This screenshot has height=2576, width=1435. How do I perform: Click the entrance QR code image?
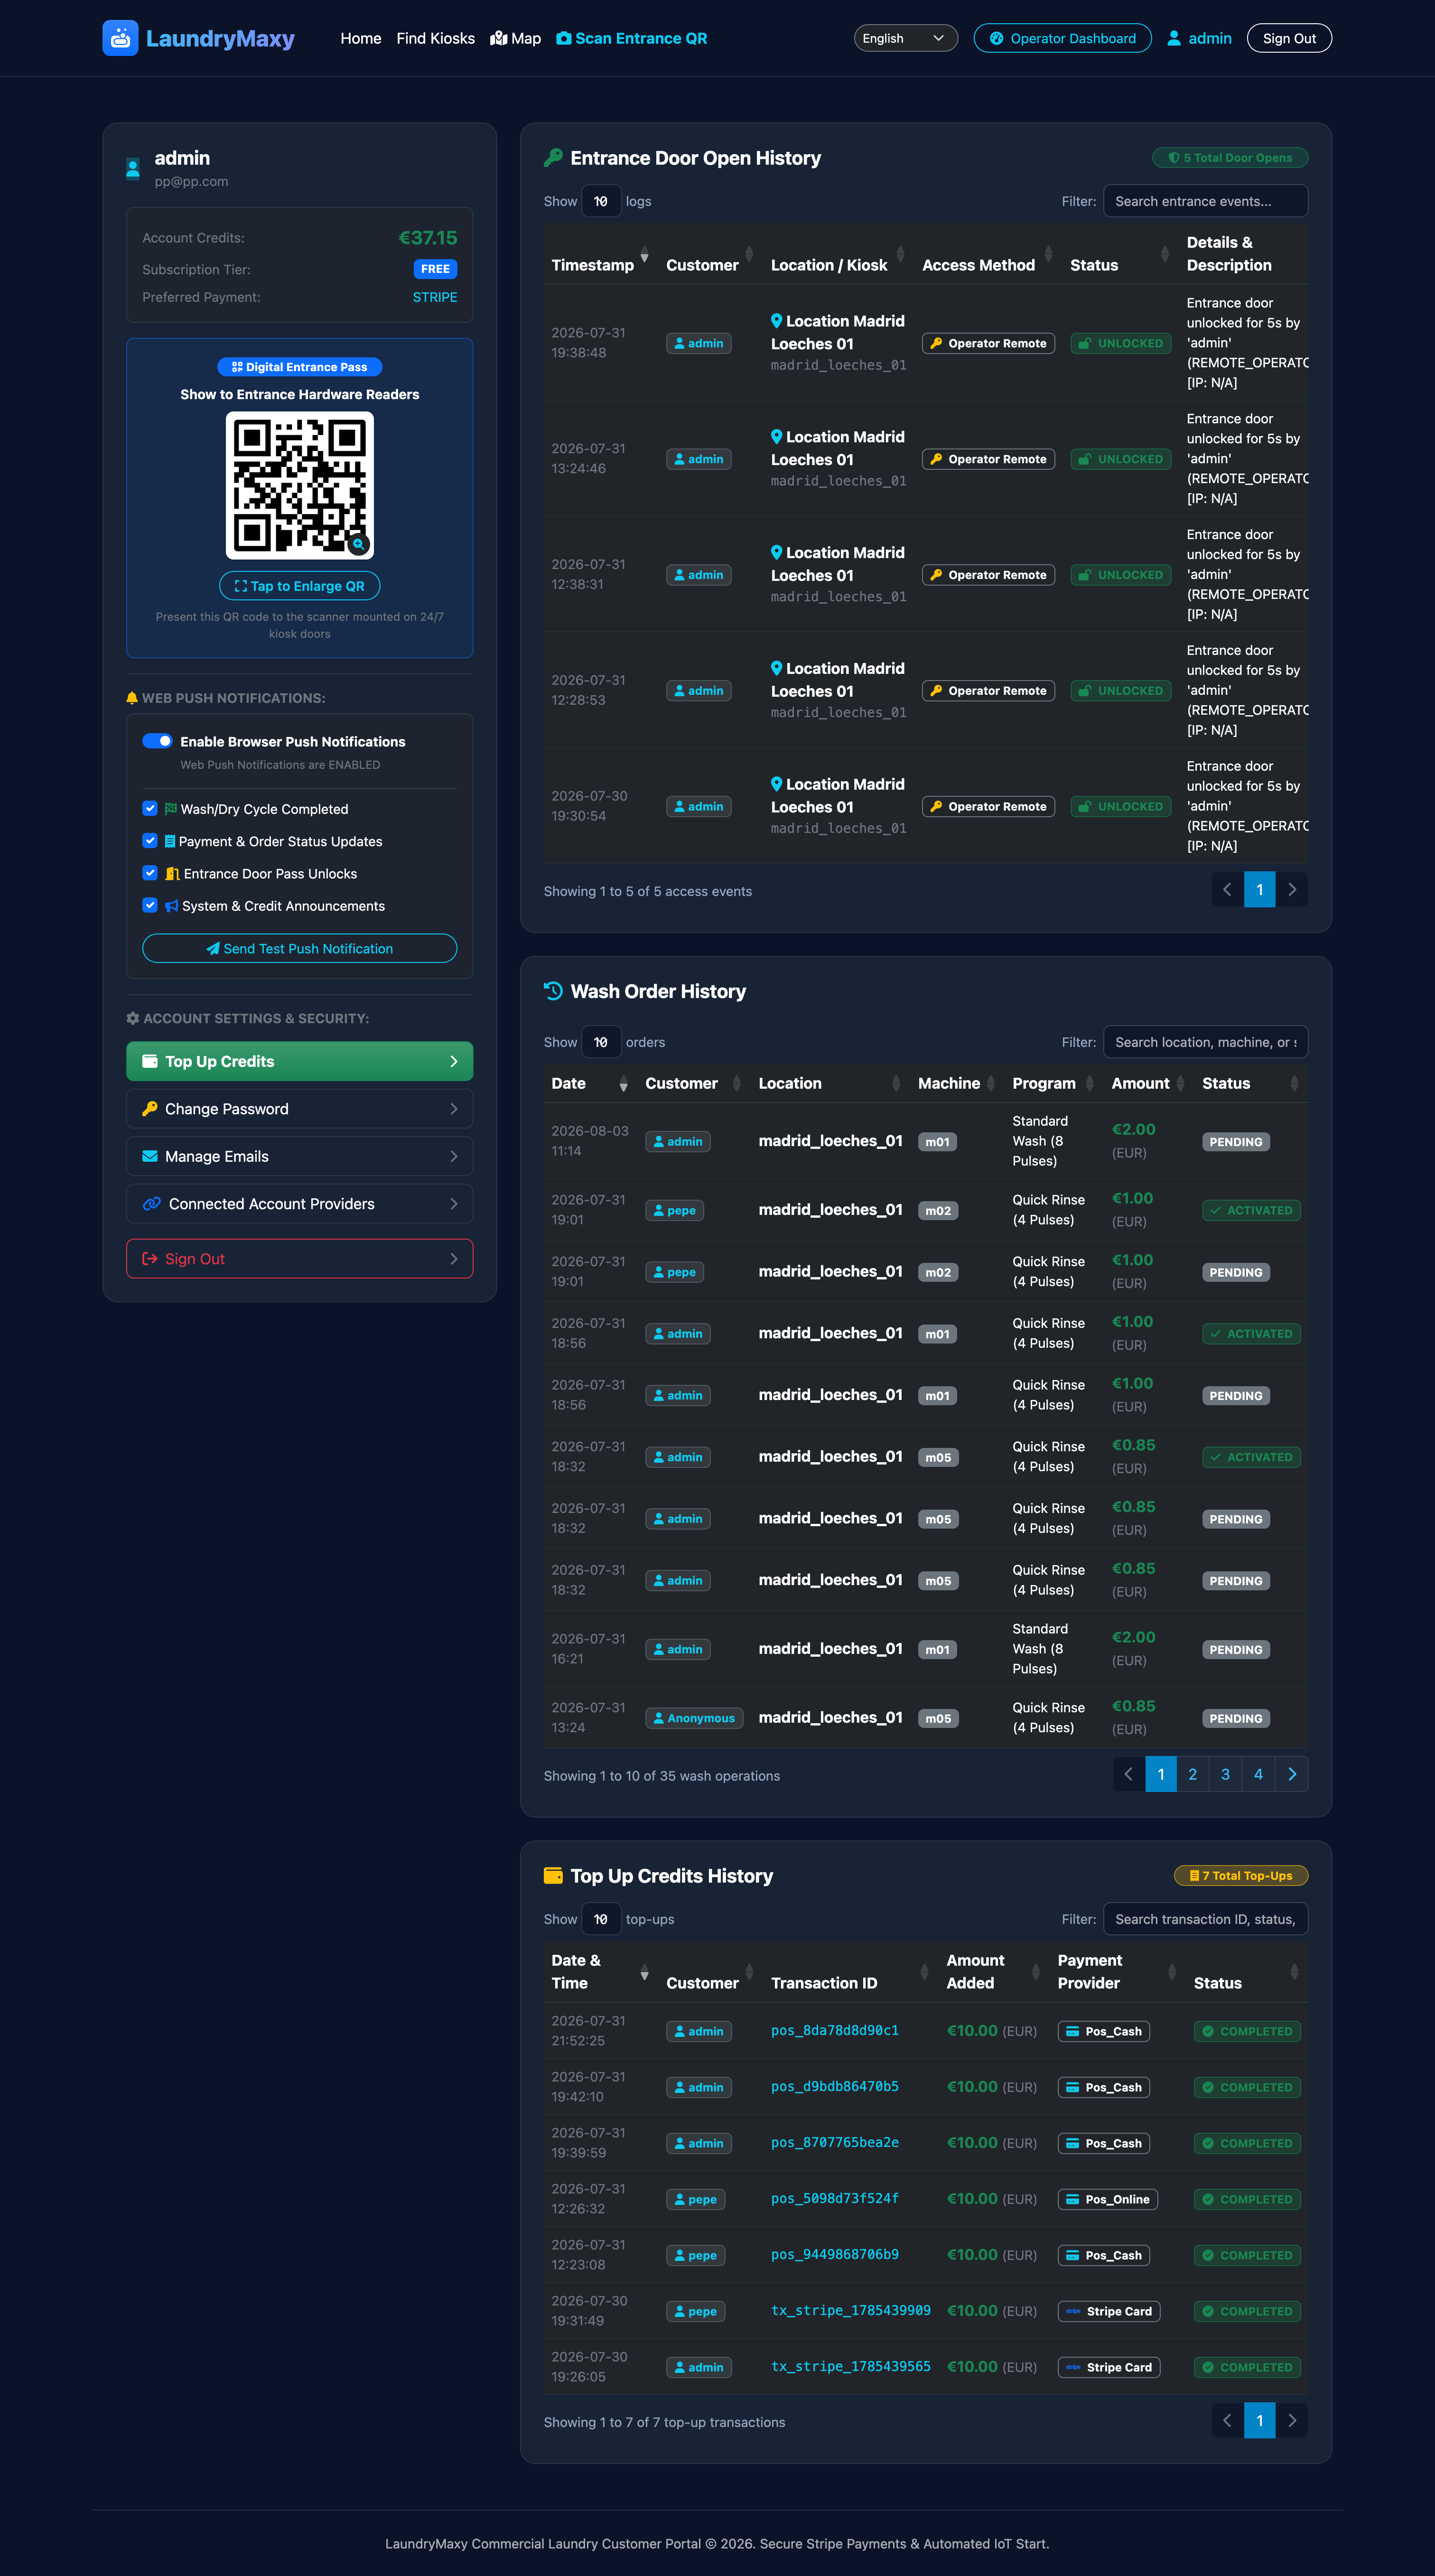[300, 485]
